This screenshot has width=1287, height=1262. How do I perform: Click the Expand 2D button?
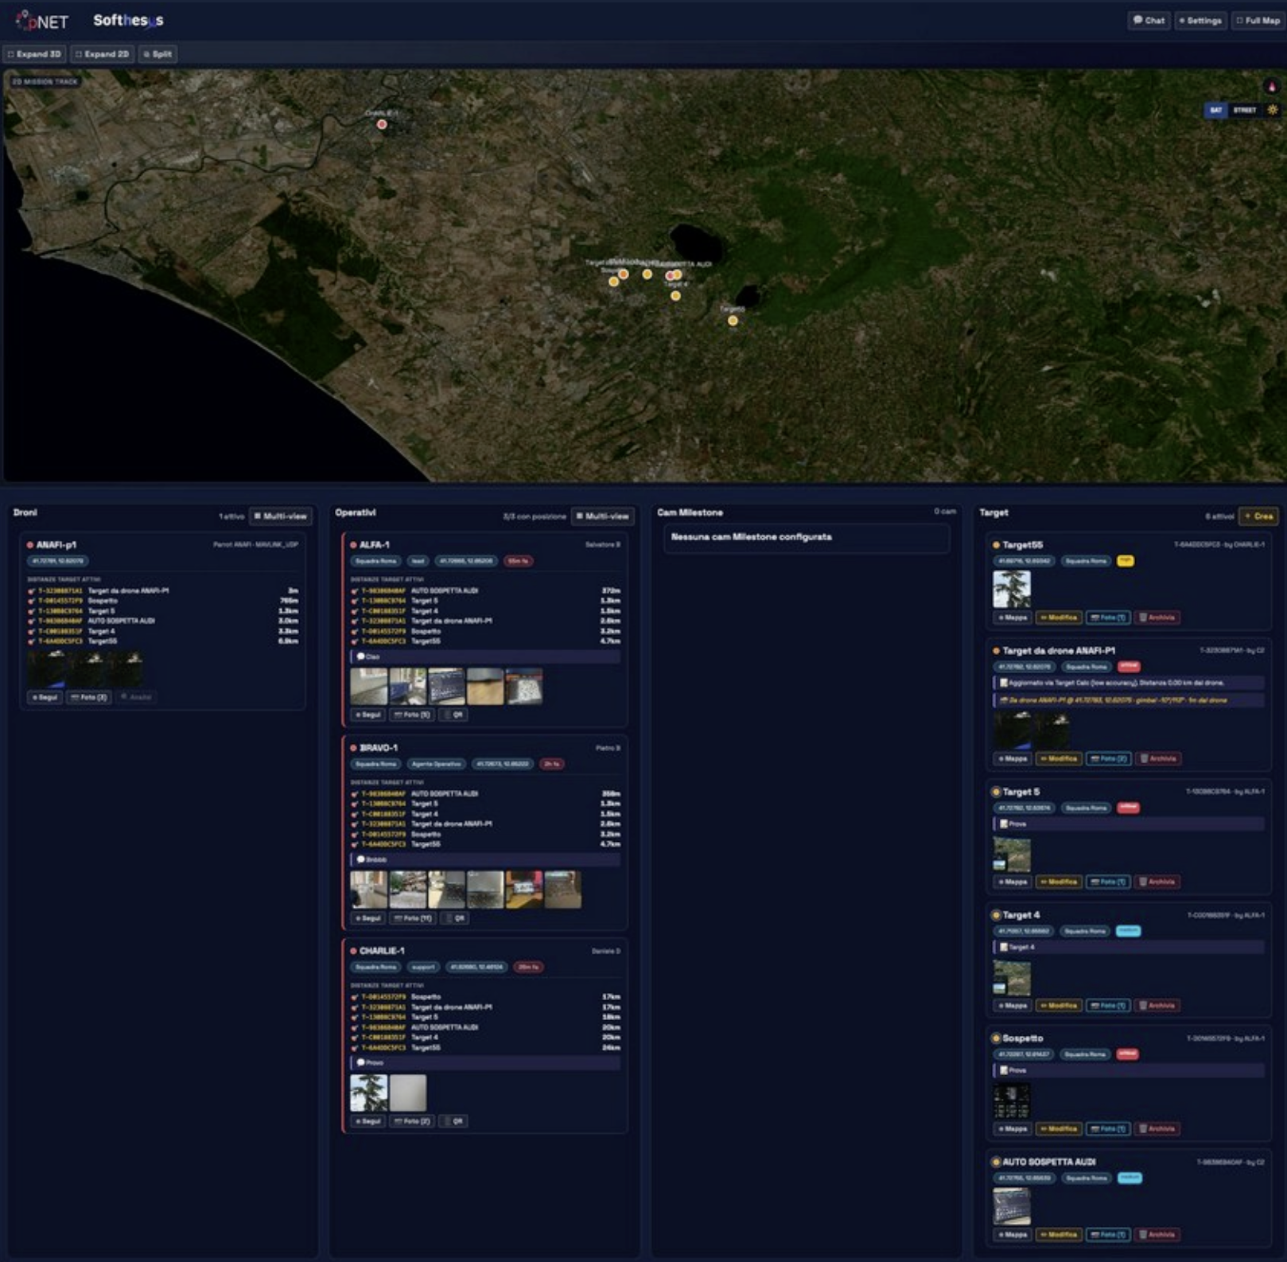(x=102, y=54)
